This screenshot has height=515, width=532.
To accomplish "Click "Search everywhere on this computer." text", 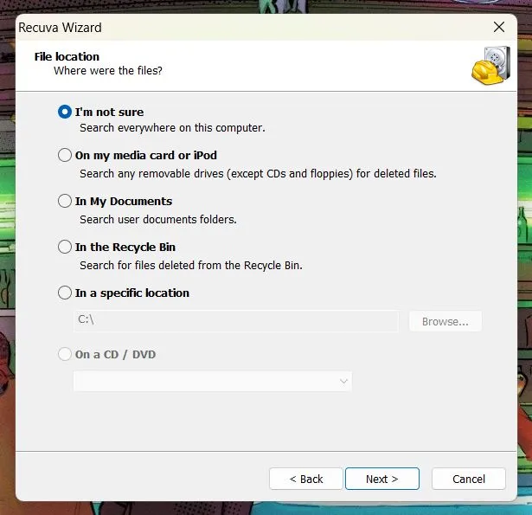I will click(172, 128).
